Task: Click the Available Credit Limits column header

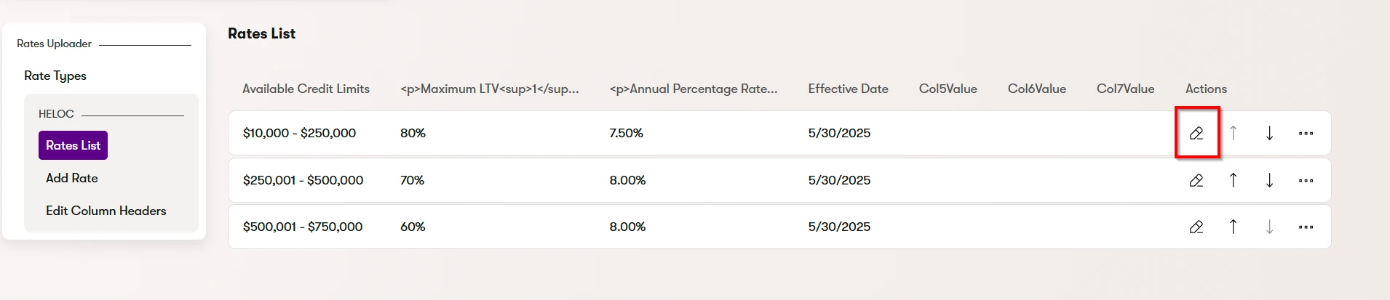Action: click(x=306, y=89)
